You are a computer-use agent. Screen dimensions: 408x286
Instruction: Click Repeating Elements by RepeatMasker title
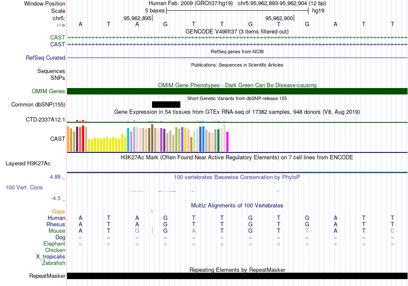point(237,270)
